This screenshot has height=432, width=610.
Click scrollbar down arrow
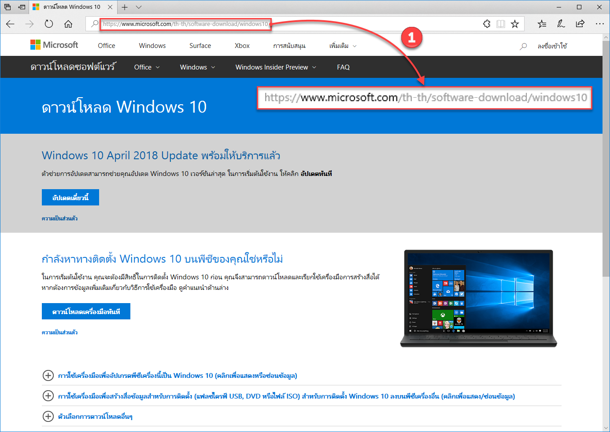pos(606,428)
